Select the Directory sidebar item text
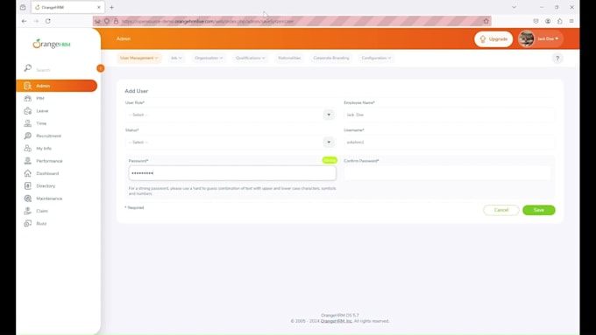Screen dimensions: 596x335 click(x=46, y=186)
